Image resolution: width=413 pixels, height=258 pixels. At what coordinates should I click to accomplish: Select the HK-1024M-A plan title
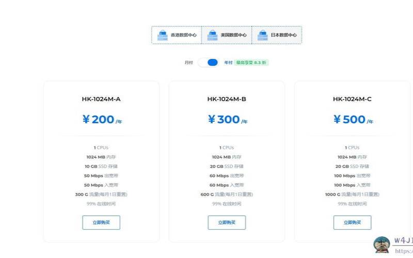(x=101, y=99)
